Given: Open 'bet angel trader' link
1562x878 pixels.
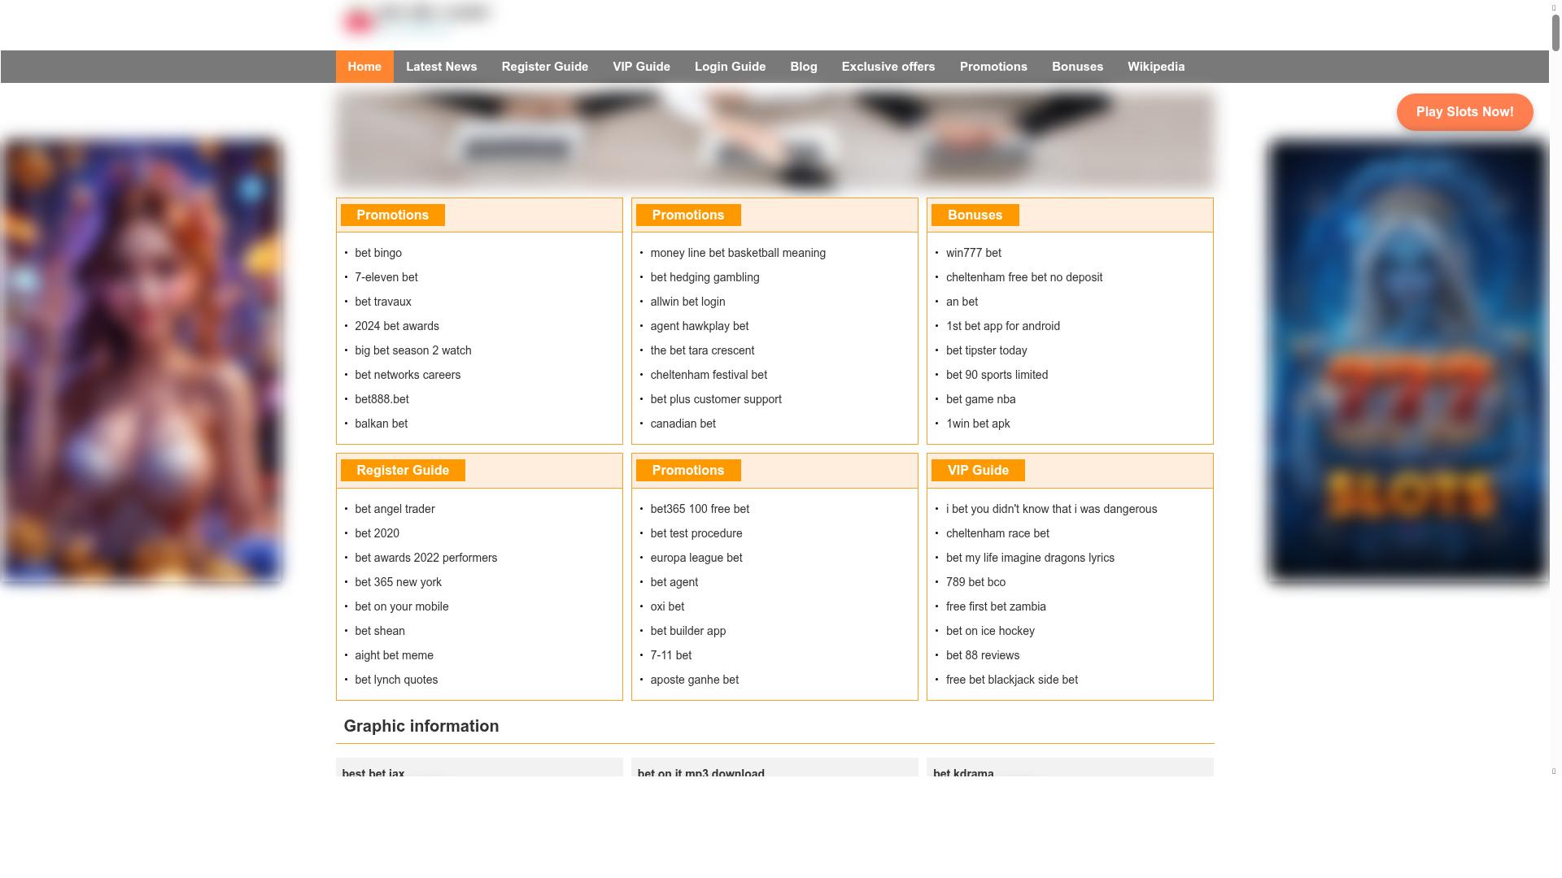Looking at the screenshot, I should tap(394, 509).
